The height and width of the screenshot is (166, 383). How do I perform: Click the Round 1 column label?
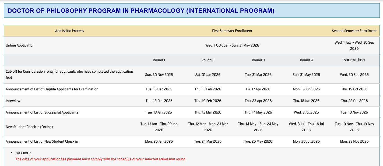[159, 60]
